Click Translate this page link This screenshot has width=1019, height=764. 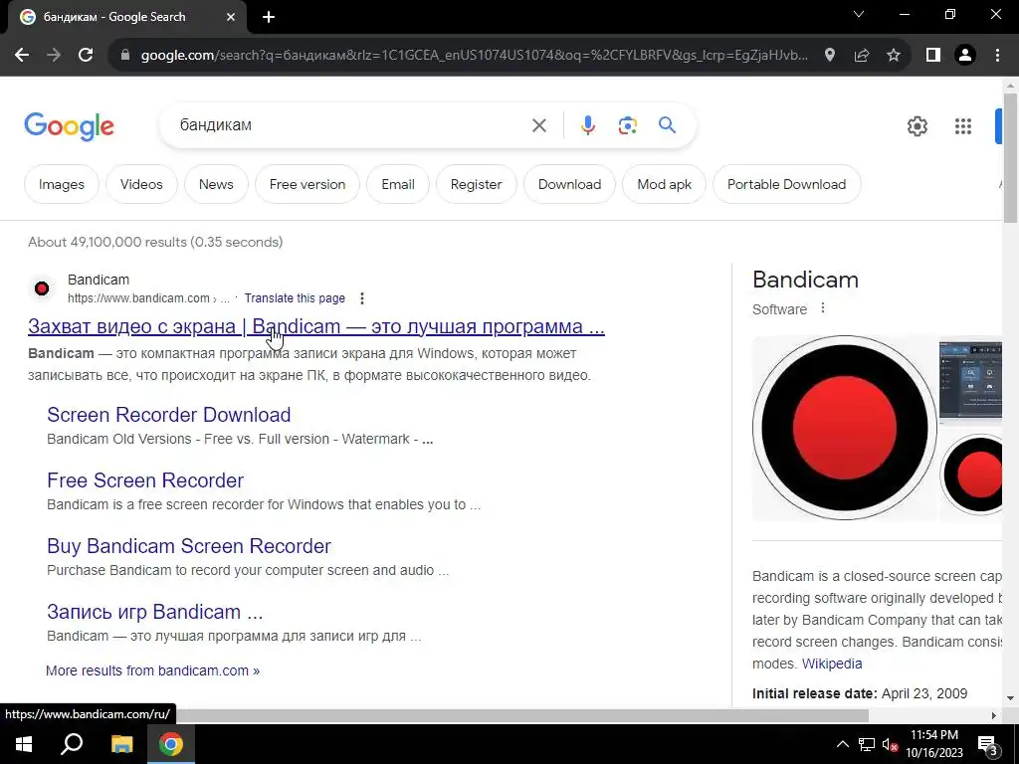[x=295, y=298]
